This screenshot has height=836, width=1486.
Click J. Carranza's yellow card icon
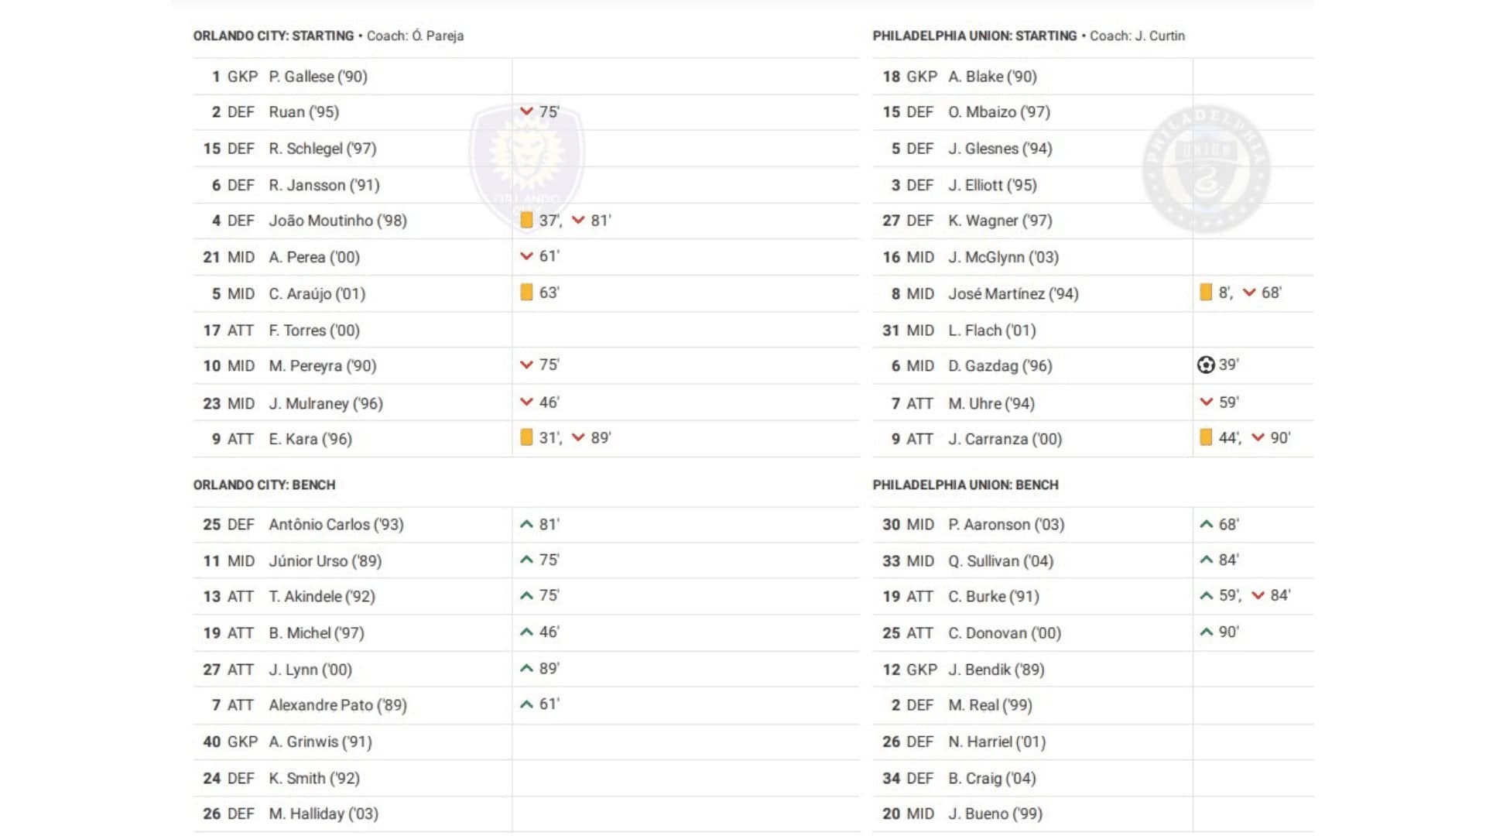coord(1205,437)
